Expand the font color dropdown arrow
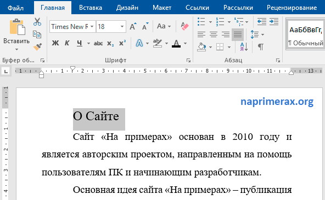 click(x=186, y=43)
